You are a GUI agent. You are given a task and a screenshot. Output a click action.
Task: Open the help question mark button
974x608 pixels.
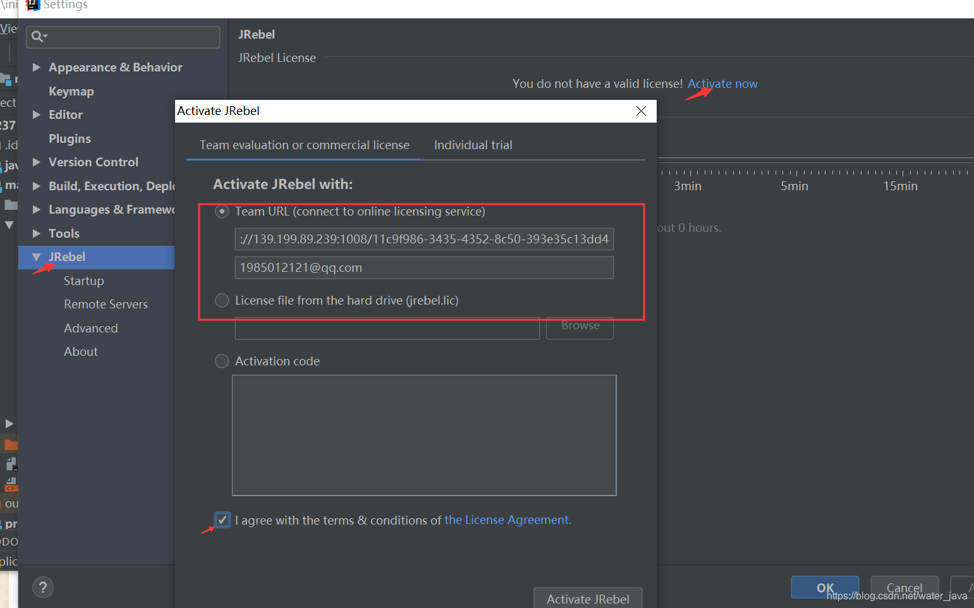click(43, 588)
